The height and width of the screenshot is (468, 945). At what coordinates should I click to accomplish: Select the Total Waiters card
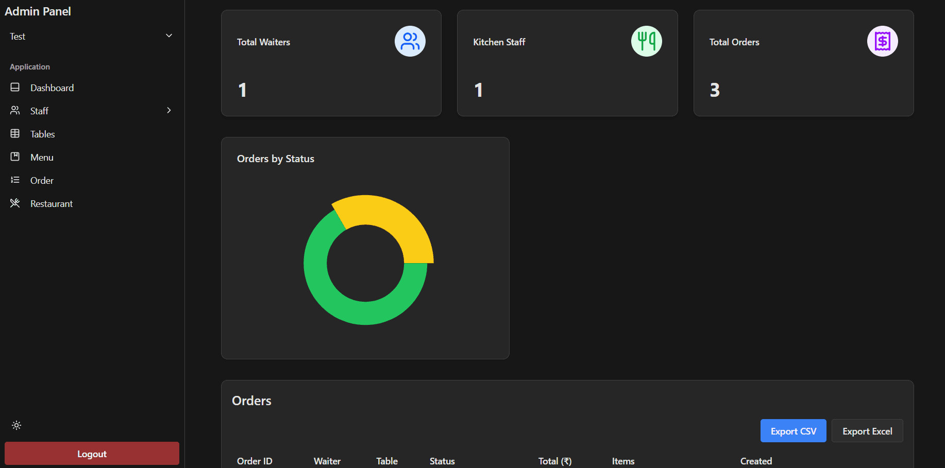click(331, 63)
